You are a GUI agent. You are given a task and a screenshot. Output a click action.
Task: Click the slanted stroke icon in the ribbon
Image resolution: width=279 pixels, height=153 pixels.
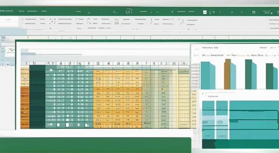[x=152, y=22]
